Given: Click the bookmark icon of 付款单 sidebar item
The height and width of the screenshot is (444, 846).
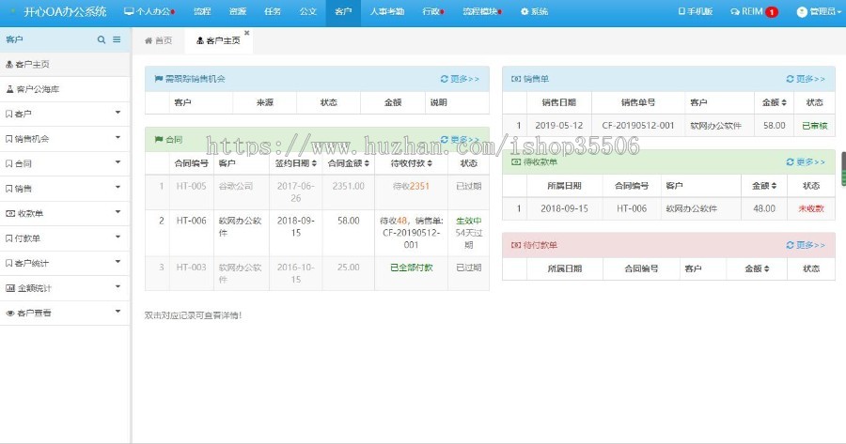Looking at the screenshot, I should point(8,238).
